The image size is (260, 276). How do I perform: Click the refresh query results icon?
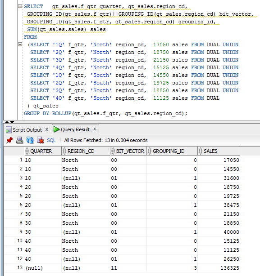coord(30,140)
